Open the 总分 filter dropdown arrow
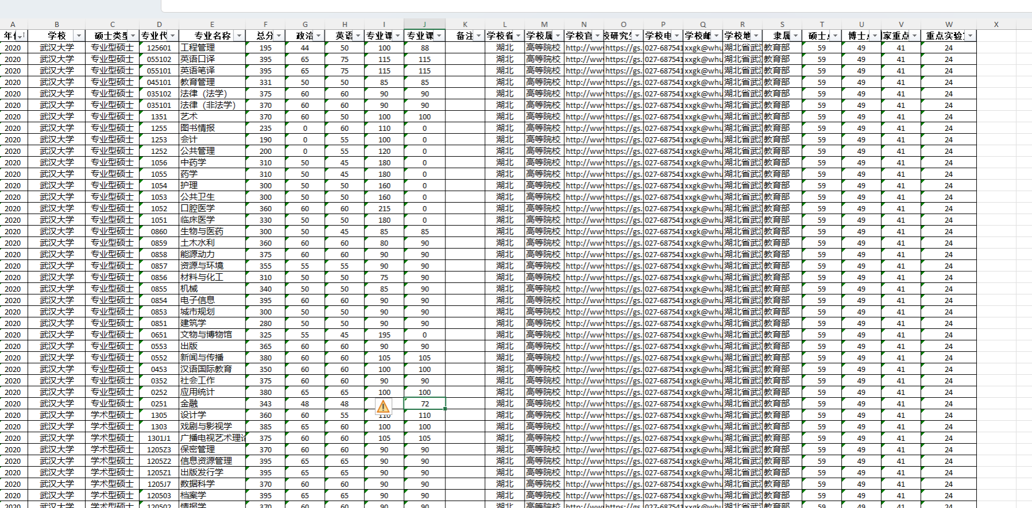Viewport: 1032px width, 508px height. point(279,36)
